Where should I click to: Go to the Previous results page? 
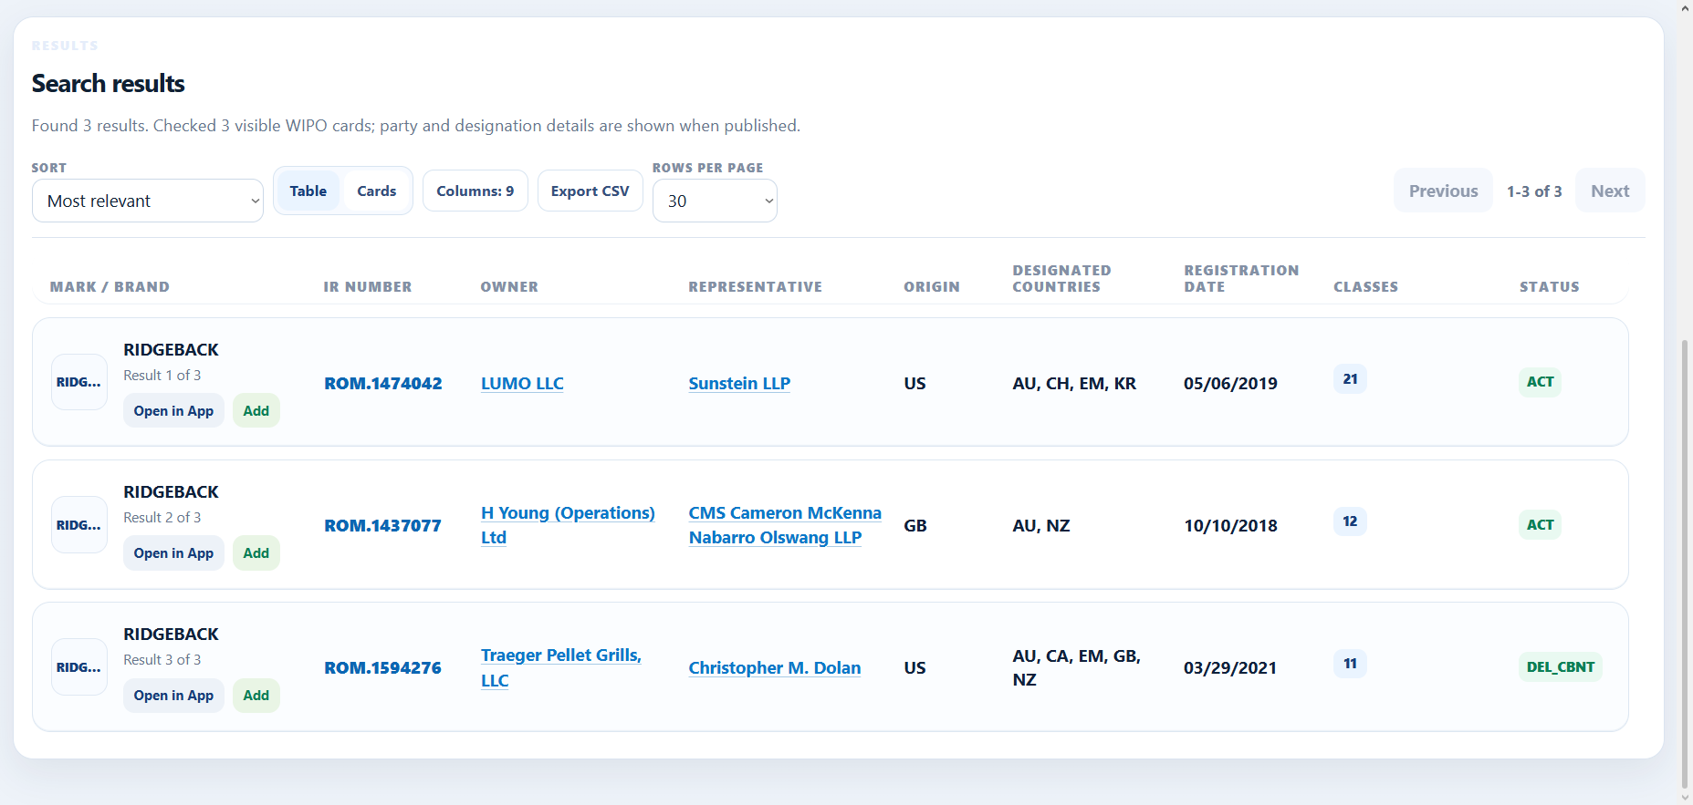coord(1443,191)
